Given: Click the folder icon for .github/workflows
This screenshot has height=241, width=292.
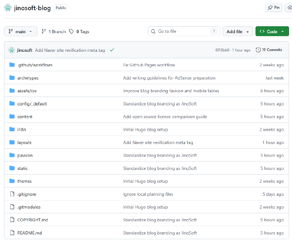Looking at the screenshot, I should [x=12, y=65].
